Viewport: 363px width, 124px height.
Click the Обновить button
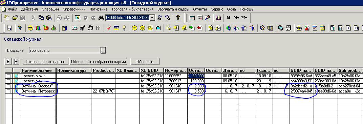145,62
